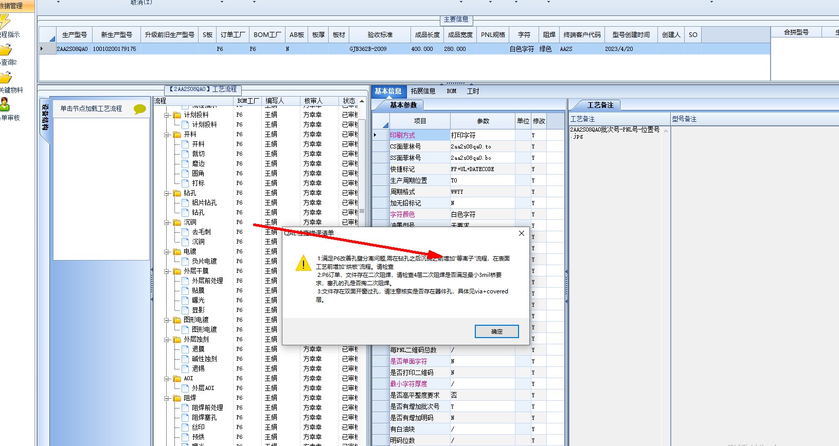Select row 2AA2S08QA0 in the main grid
The width and height of the screenshot is (839, 446).
(x=404, y=49)
